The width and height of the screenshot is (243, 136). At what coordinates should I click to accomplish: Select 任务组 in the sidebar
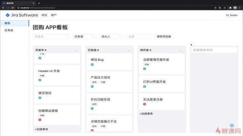[x=14, y=30]
